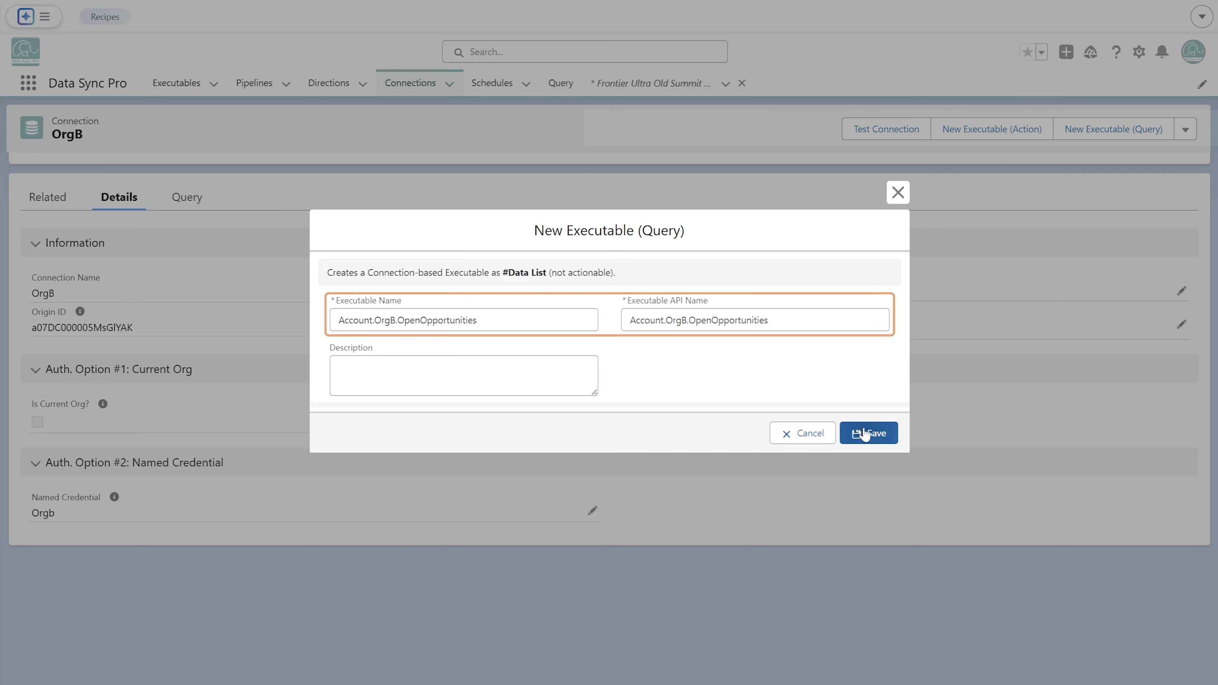Click New Executable (Action) button
The height and width of the screenshot is (685, 1218).
point(992,129)
